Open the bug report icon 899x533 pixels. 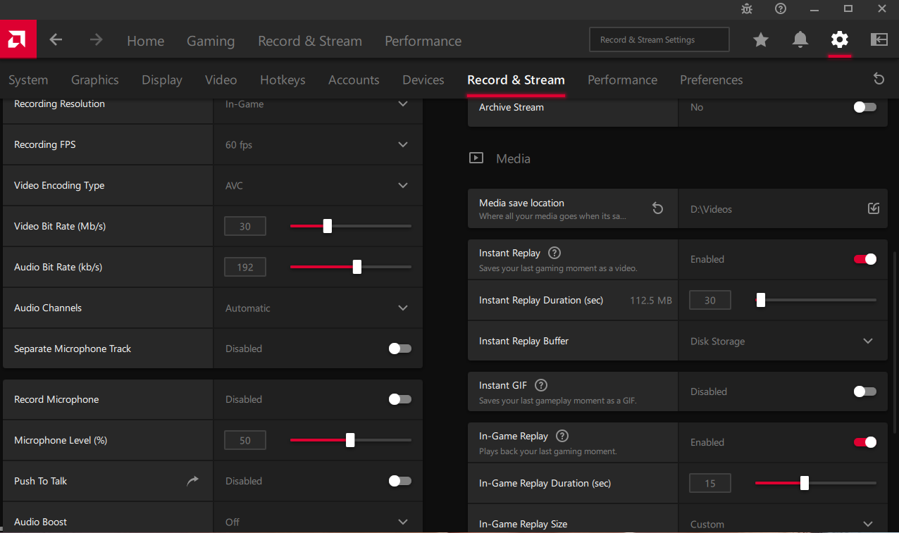(746, 9)
